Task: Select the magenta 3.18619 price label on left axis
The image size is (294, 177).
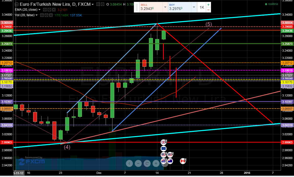Action: [x=7, y=70]
